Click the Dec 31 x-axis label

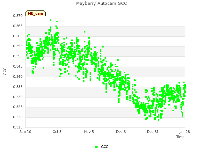click(153, 132)
